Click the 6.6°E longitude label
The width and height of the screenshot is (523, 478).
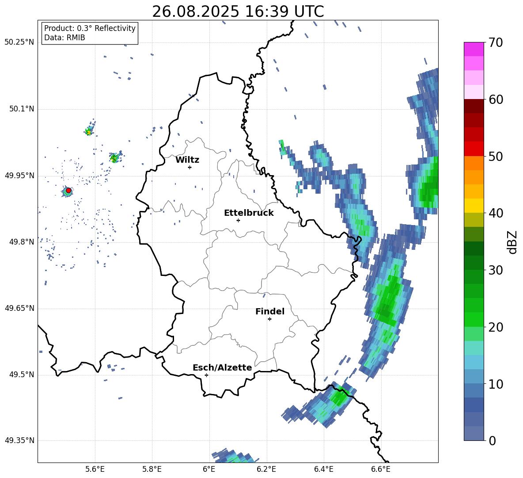tap(381, 469)
